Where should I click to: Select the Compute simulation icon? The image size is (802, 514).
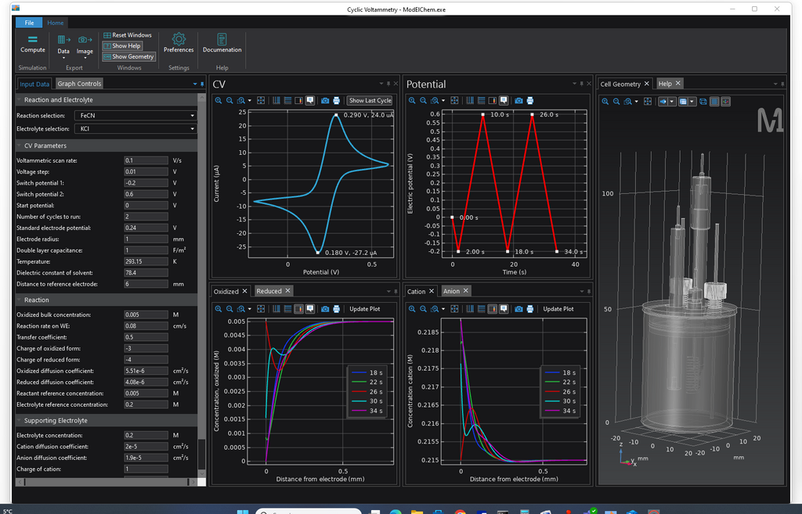pyautogui.click(x=32, y=45)
